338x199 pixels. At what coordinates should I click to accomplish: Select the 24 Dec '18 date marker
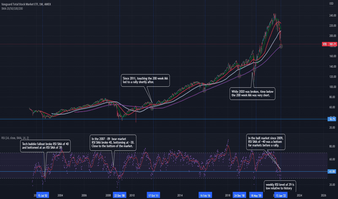[x=239, y=195]
